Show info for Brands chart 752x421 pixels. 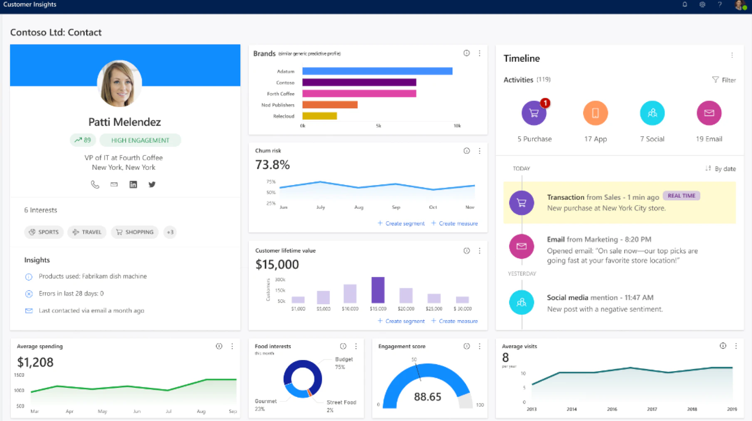467,53
